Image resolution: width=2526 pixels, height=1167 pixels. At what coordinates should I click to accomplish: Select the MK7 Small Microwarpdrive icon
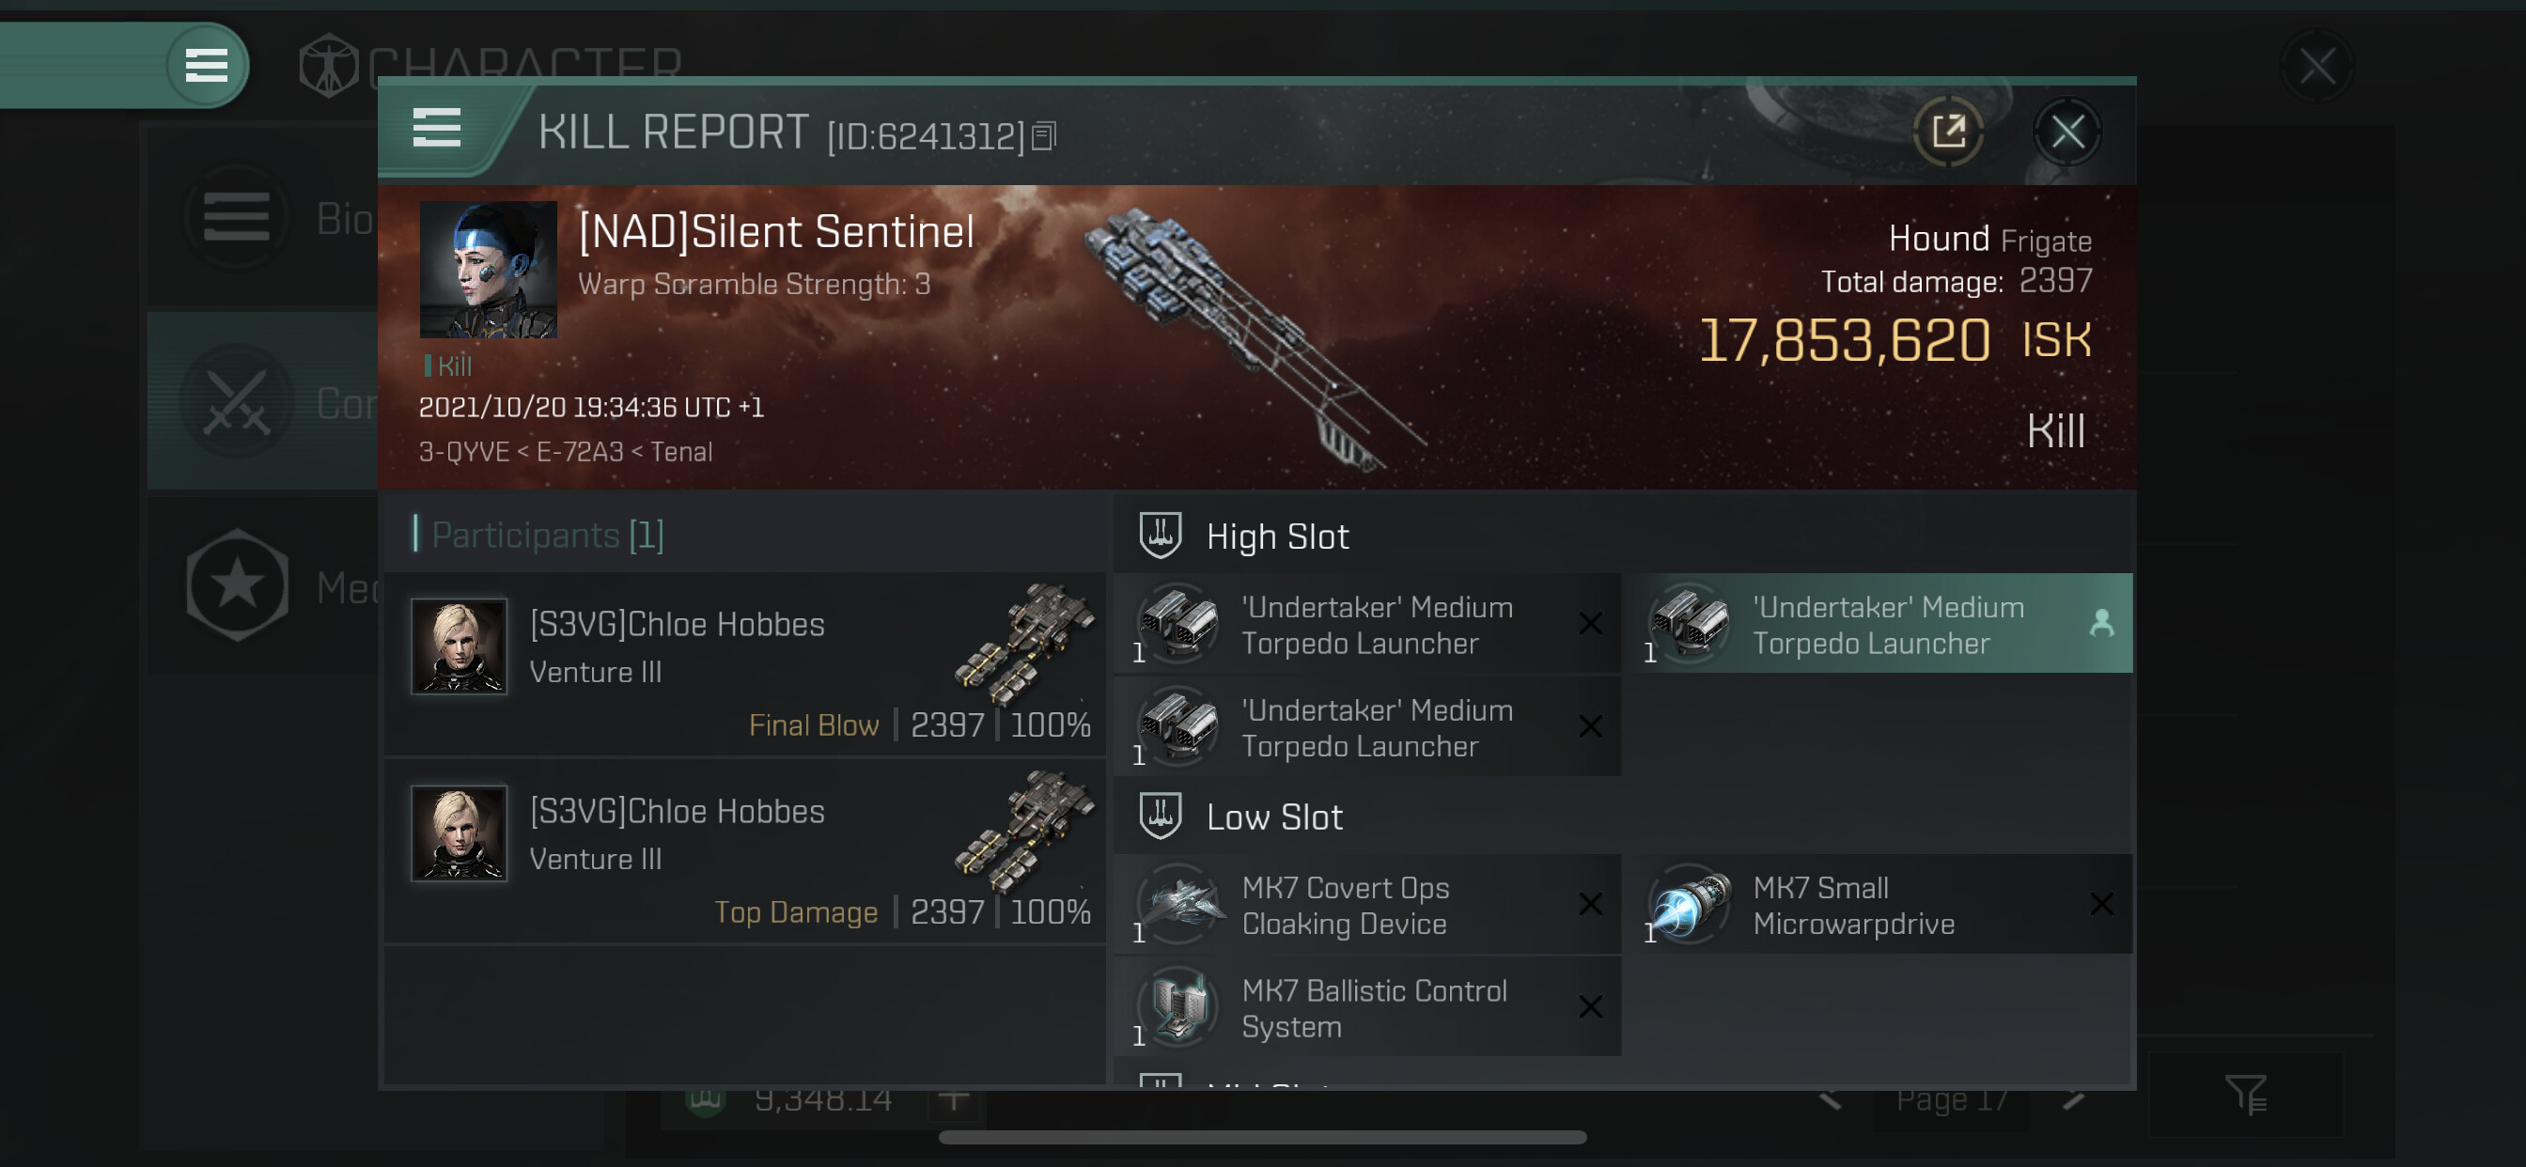coord(1690,904)
